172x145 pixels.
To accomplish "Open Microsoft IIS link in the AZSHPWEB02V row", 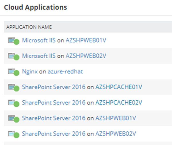I will [x=39, y=56].
